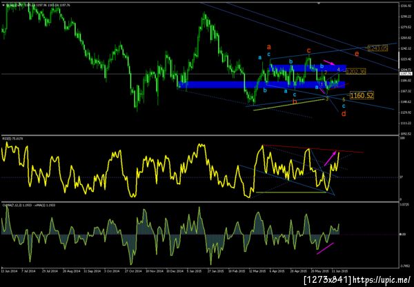Viewport: 414px width, 287px height.
Task: Click the 1260.82 level on price scale
Action: tap(405, 37)
